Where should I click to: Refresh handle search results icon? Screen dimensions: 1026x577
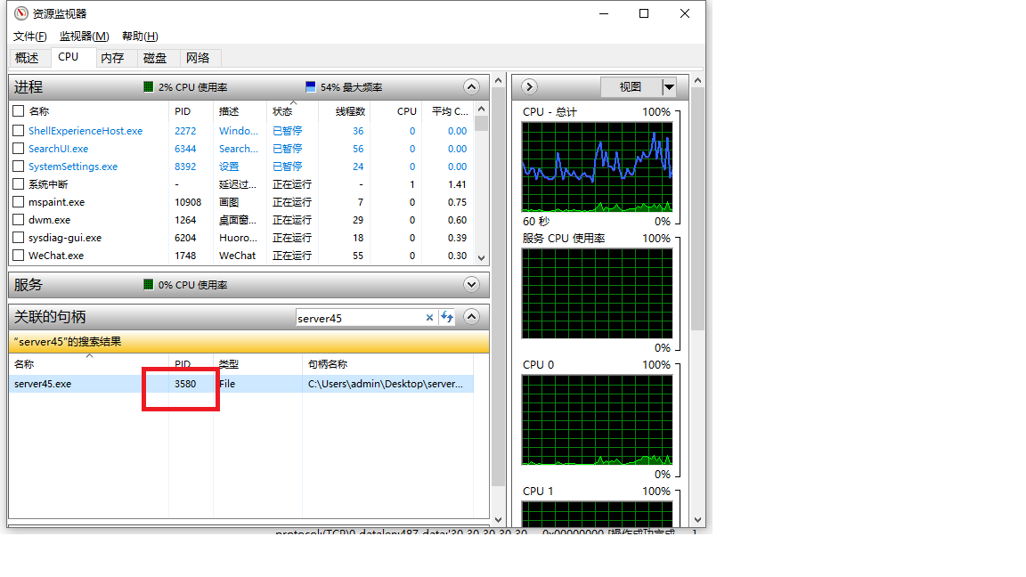click(447, 317)
